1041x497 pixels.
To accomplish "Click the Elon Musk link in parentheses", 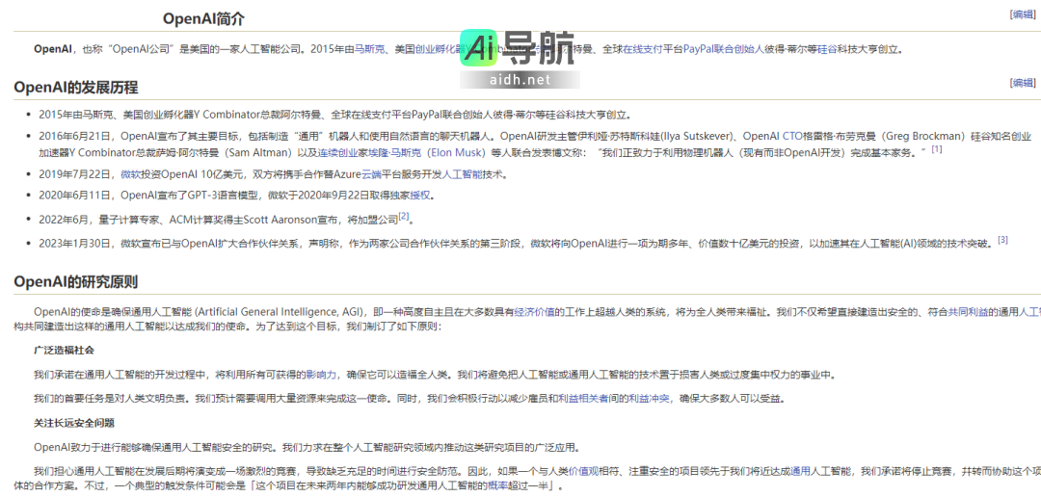I will tap(456, 152).
